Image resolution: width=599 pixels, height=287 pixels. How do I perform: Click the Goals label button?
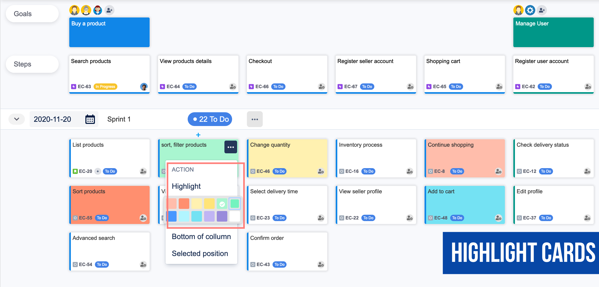click(32, 14)
